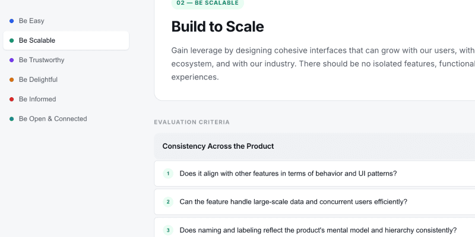475x237 pixels.
Task: Expand Consistency Across the Product header
Action: [218, 146]
